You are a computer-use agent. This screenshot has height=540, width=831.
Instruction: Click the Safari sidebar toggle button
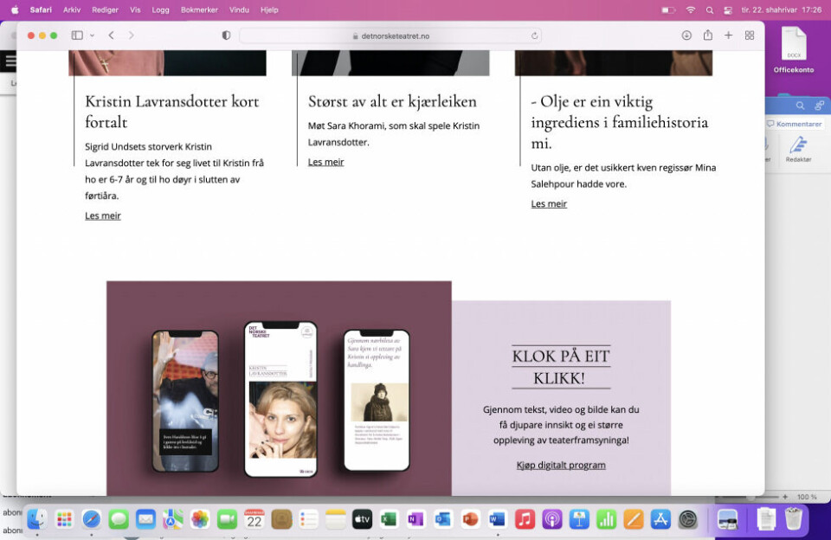77,35
